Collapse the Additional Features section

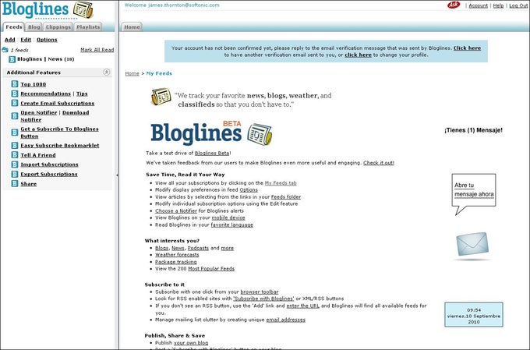point(107,72)
